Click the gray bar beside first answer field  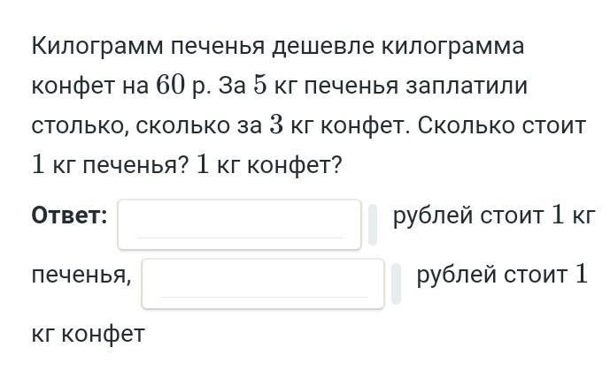[x=373, y=224]
